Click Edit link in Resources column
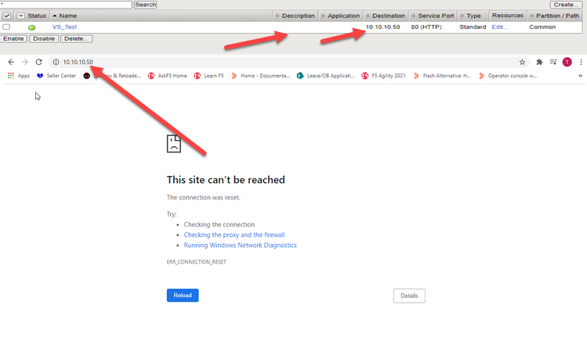Viewport: 587px width, 352px height. click(500, 27)
